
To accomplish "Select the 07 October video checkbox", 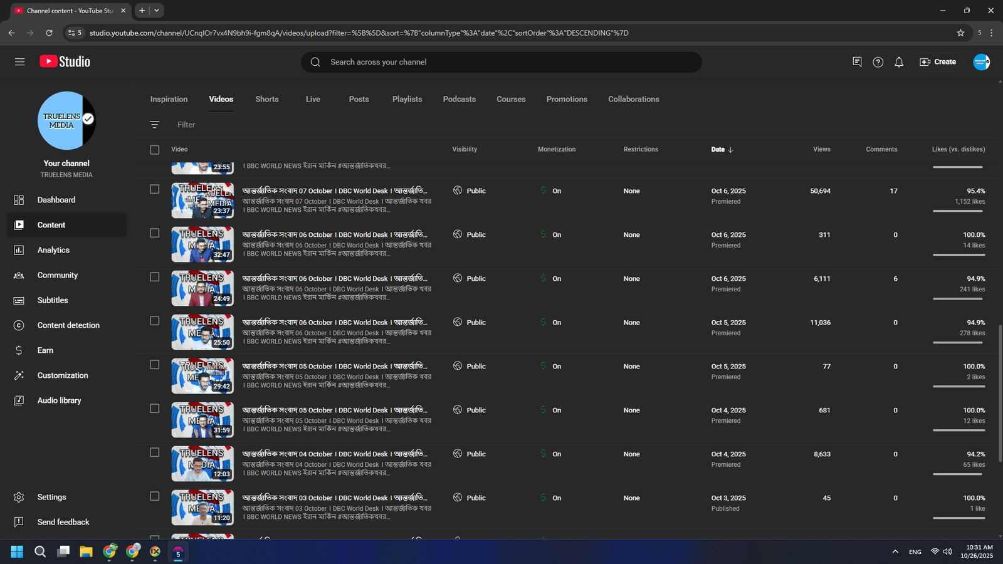I will [155, 189].
